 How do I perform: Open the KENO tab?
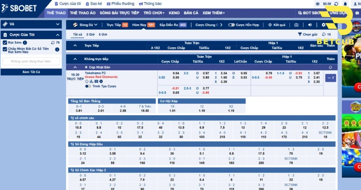click(x=174, y=13)
